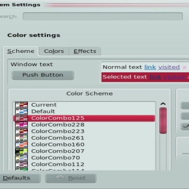Choose the ColorCombo223 scheme
Image resolution: width=189 pixels, height=189 pixels.
[x=84, y=131]
